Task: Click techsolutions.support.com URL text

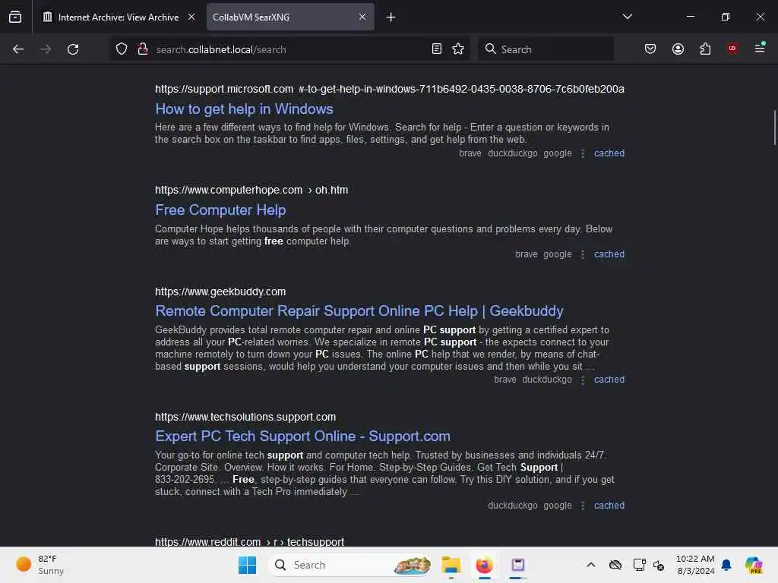Action: click(245, 417)
